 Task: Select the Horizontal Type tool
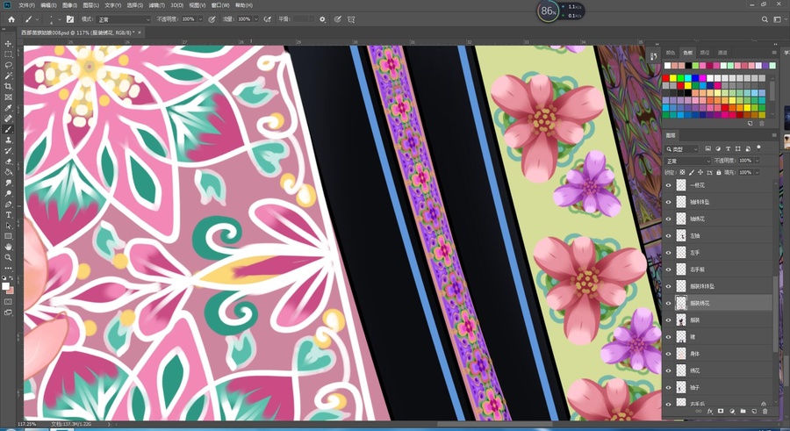pos(8,215)
